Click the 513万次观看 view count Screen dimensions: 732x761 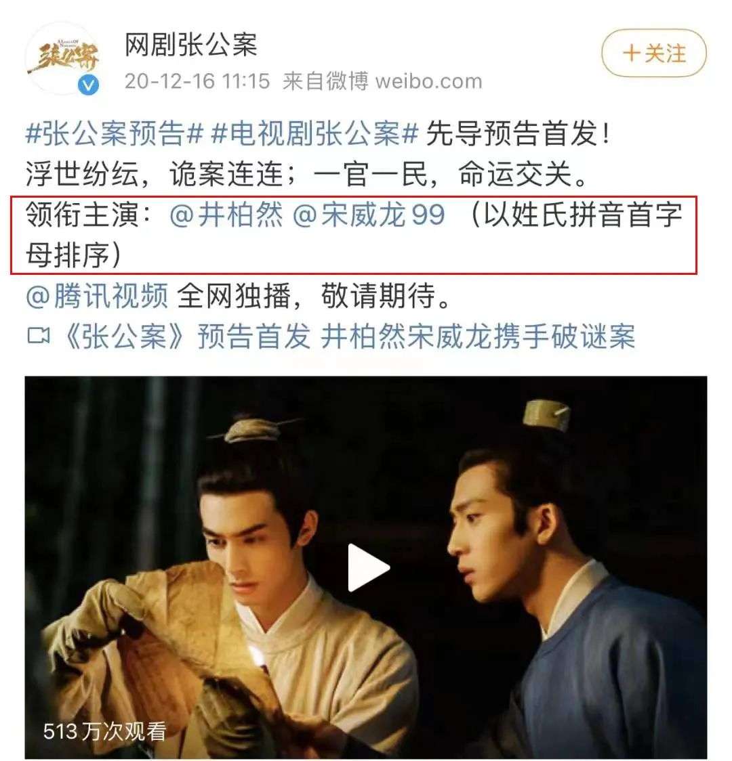[x=104, y=731]
